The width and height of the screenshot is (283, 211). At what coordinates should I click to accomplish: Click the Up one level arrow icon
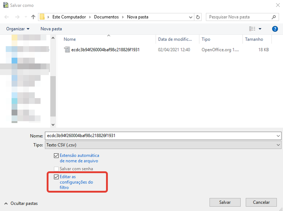click(33, 17)
